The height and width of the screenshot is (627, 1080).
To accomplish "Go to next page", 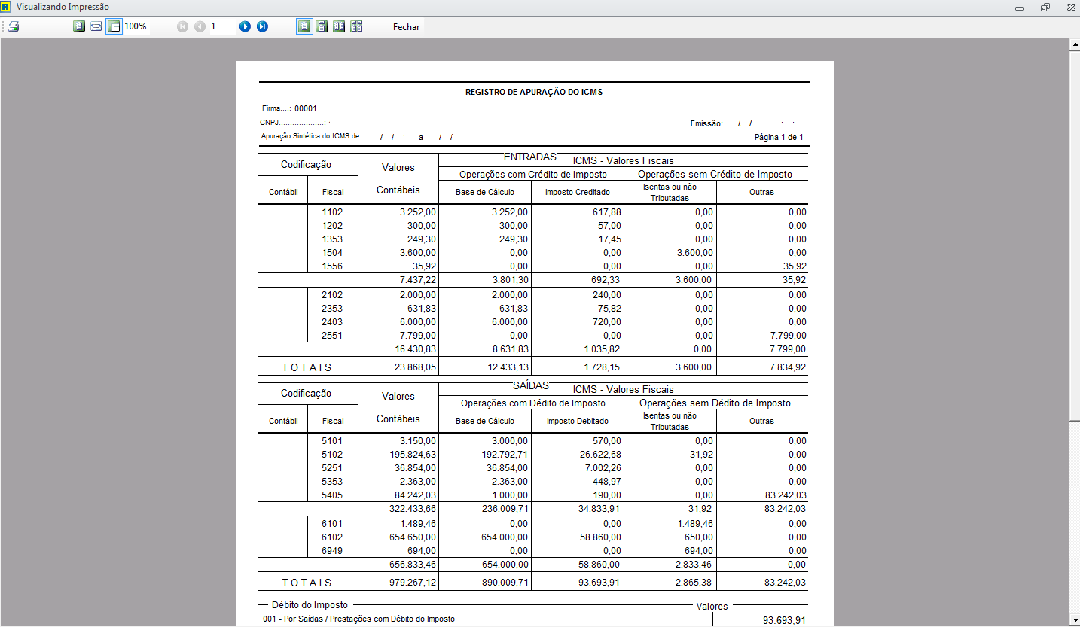I will (245, 26).
